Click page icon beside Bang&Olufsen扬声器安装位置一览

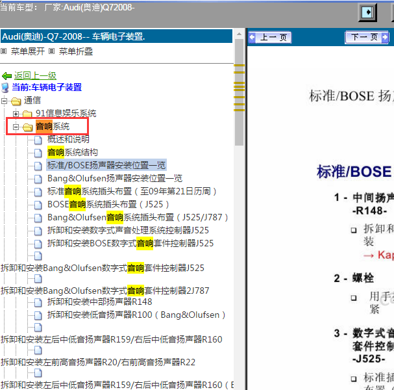38,179
